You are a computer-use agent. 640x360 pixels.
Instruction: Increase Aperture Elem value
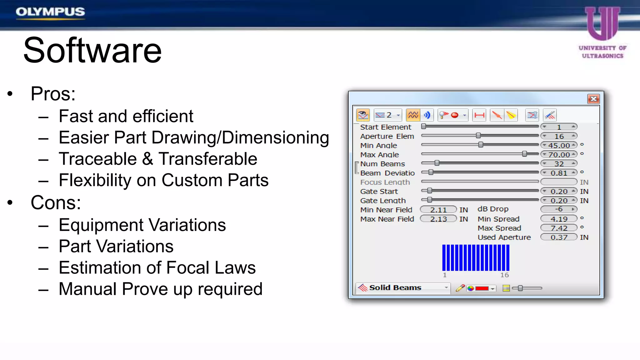pyautogui.click(x=573, y=136)
